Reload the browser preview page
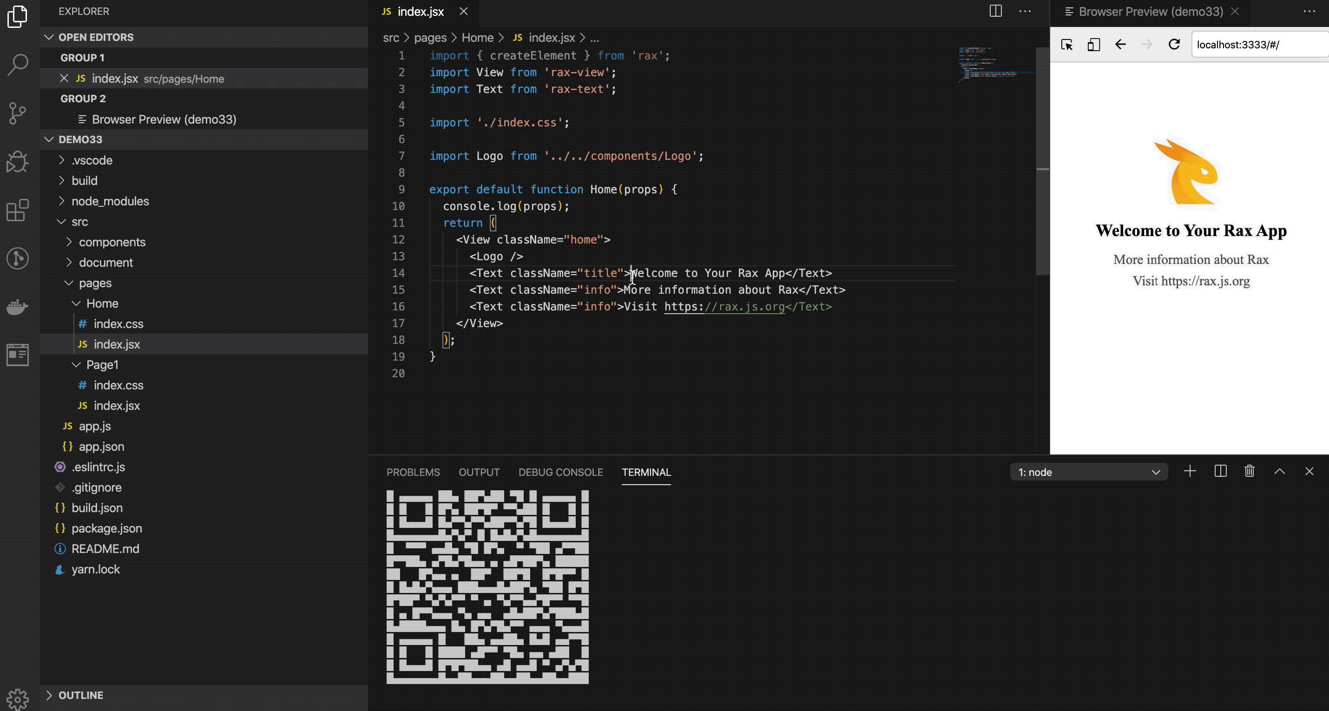The image size is (1329, 711). click(1174, 44)
